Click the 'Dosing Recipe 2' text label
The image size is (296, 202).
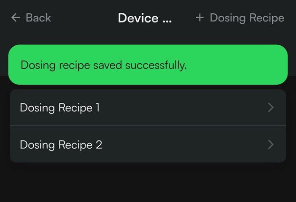[61, 144]
